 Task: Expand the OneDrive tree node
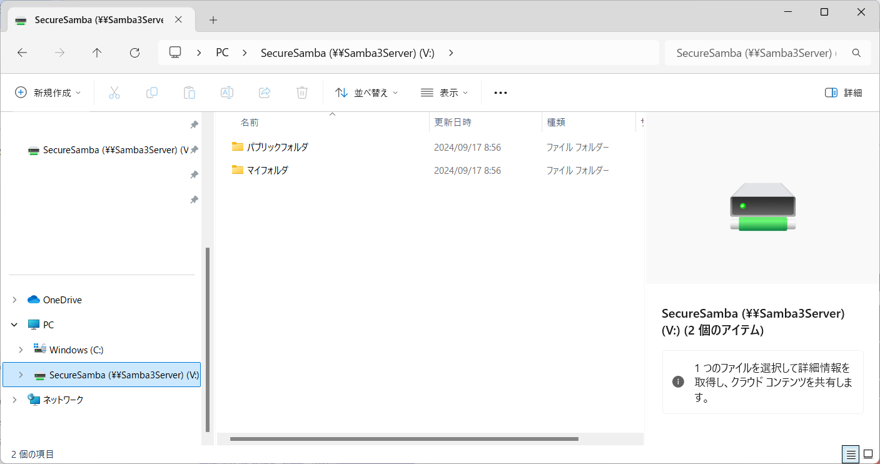click(x=14, y=300)
